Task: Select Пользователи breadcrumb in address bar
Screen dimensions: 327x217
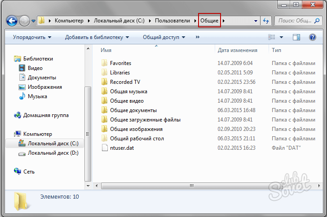Action: click(x=172, y=21)
